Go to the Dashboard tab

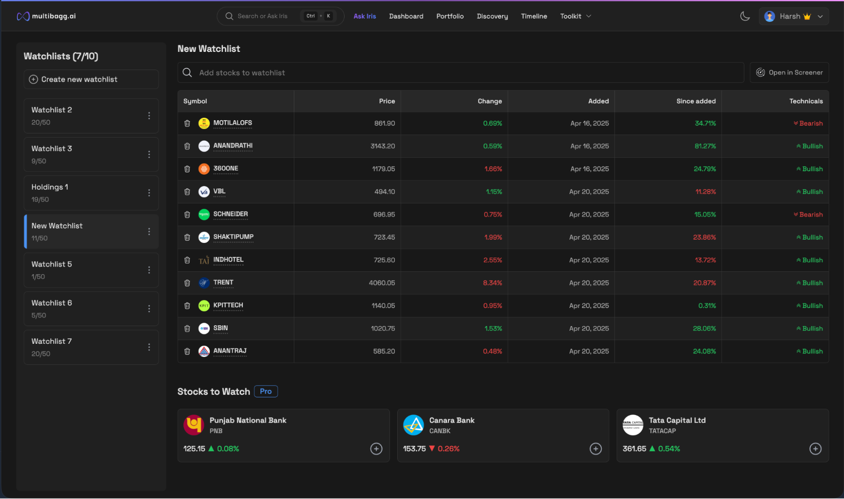[x=406, y=16]
